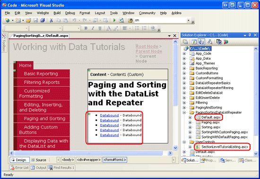Screen dimensions: 260x179
Task: Click the Find in Files binoculars-folder icon
Action: coord(130,20)
